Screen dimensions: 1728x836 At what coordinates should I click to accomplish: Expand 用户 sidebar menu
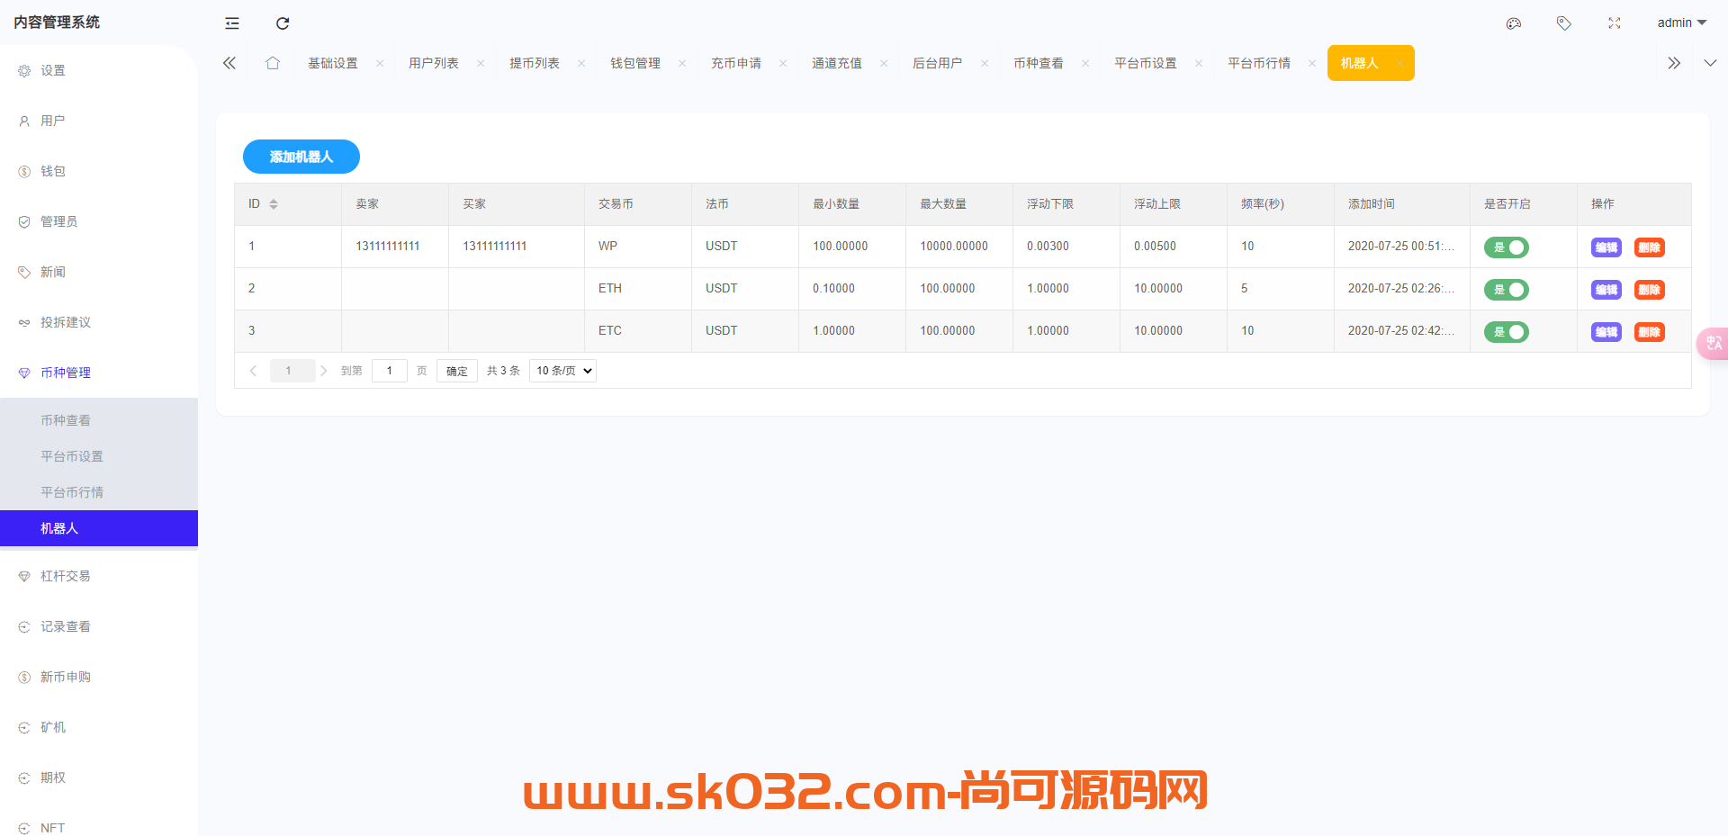tap(99, 121)
